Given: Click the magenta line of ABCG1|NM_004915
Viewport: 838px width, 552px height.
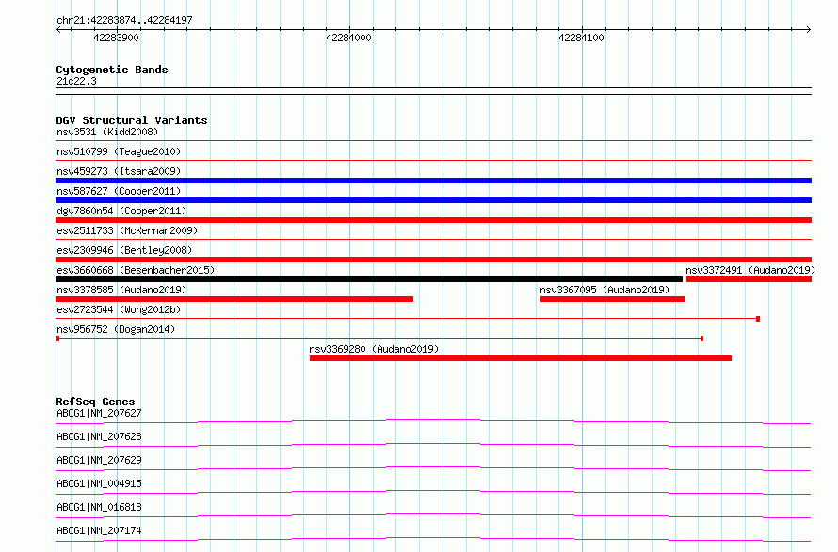Looking at the screenshot, I should click(433, 492).
